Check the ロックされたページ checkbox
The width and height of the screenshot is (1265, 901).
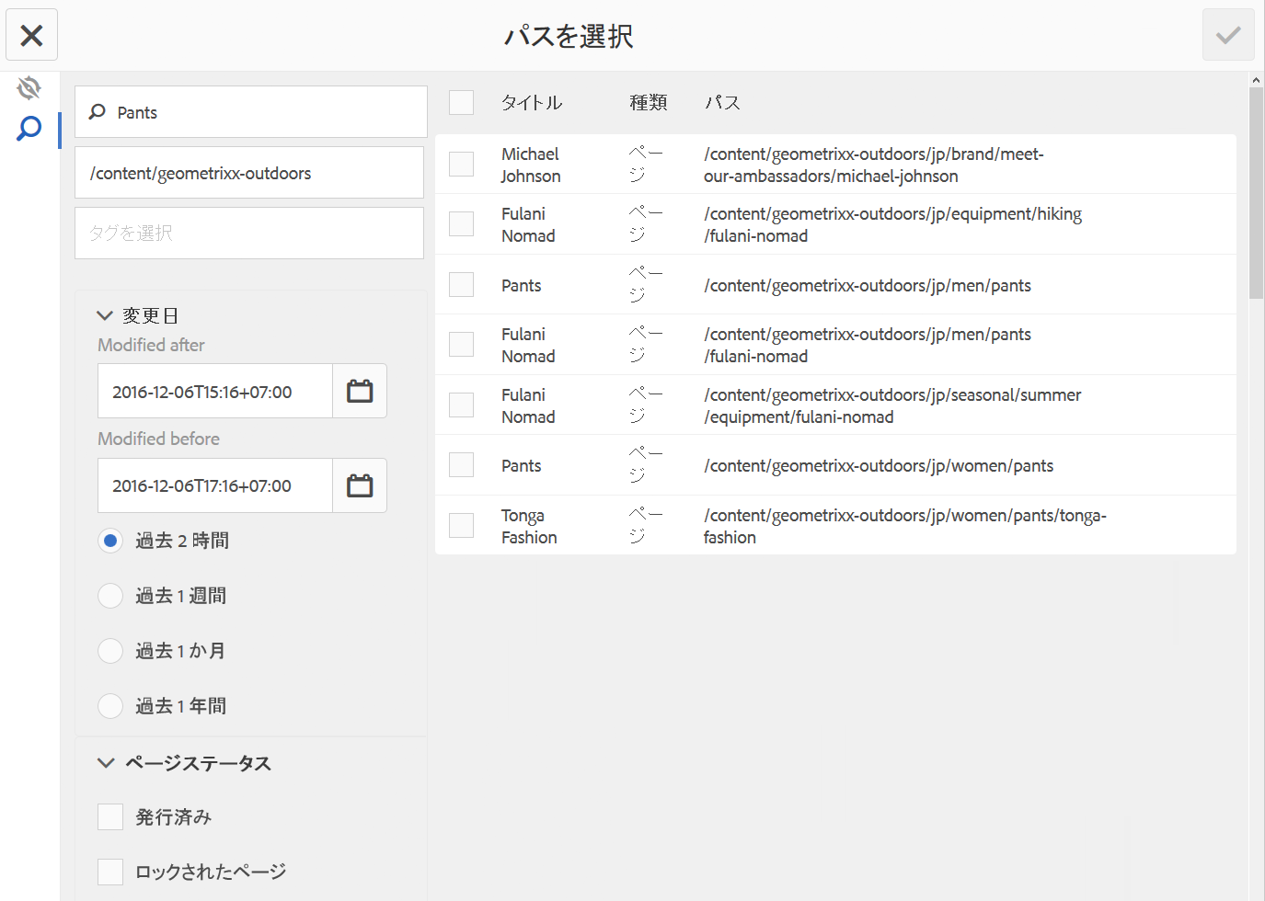click(110, 872)
